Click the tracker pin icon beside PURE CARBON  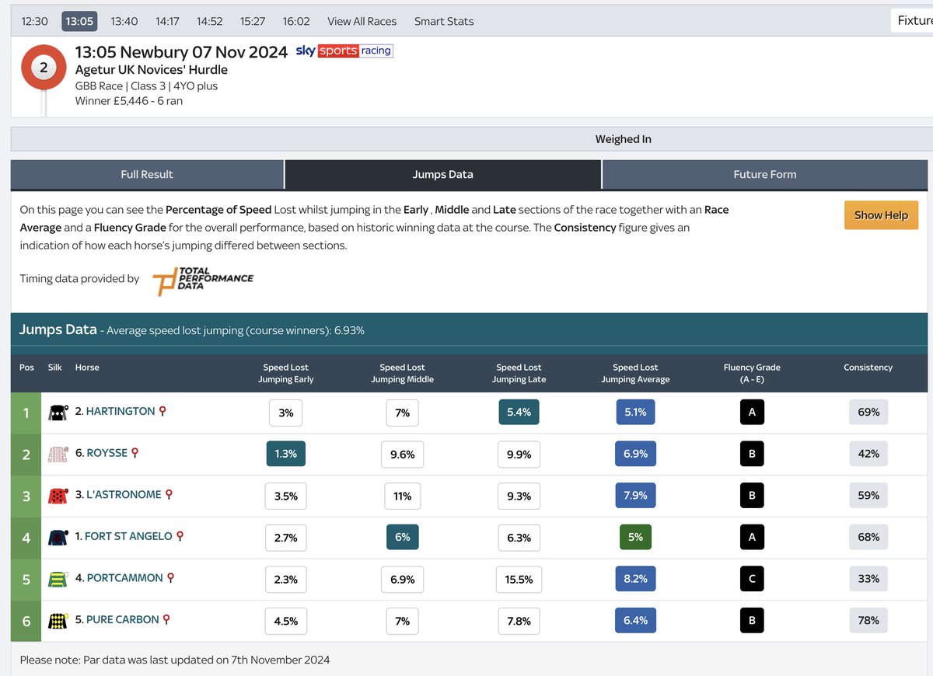click(166, 620)
